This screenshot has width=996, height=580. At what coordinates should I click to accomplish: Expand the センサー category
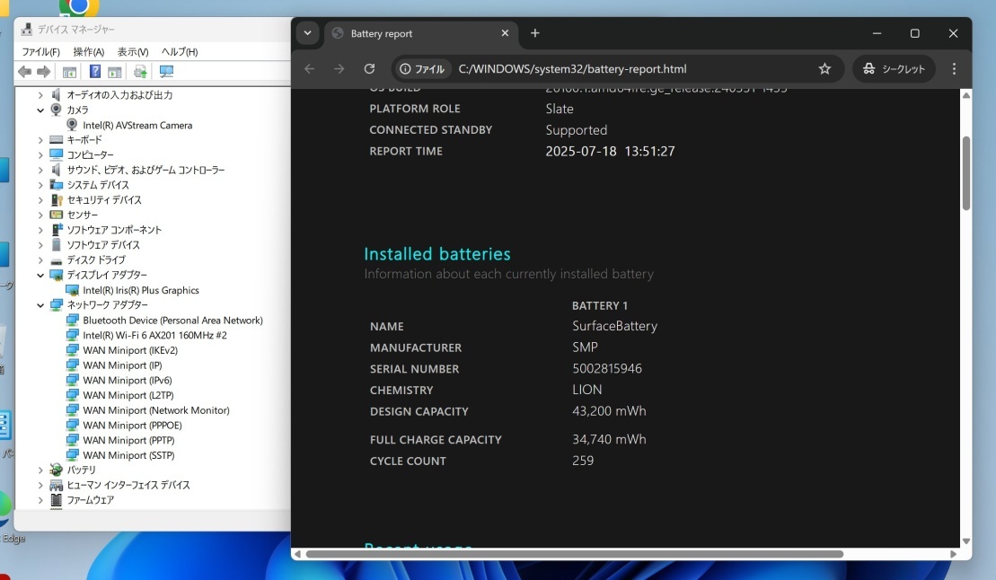pos(40,215)
